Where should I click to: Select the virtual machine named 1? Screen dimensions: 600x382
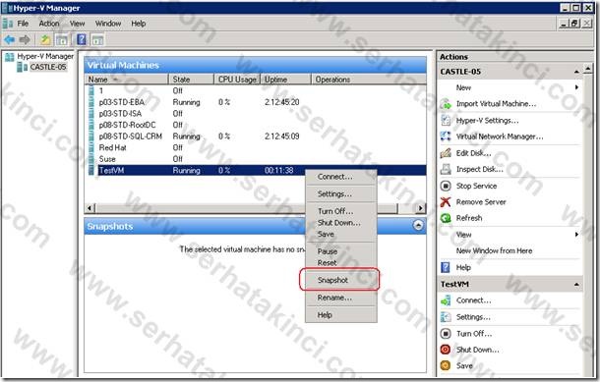point(256,91)
